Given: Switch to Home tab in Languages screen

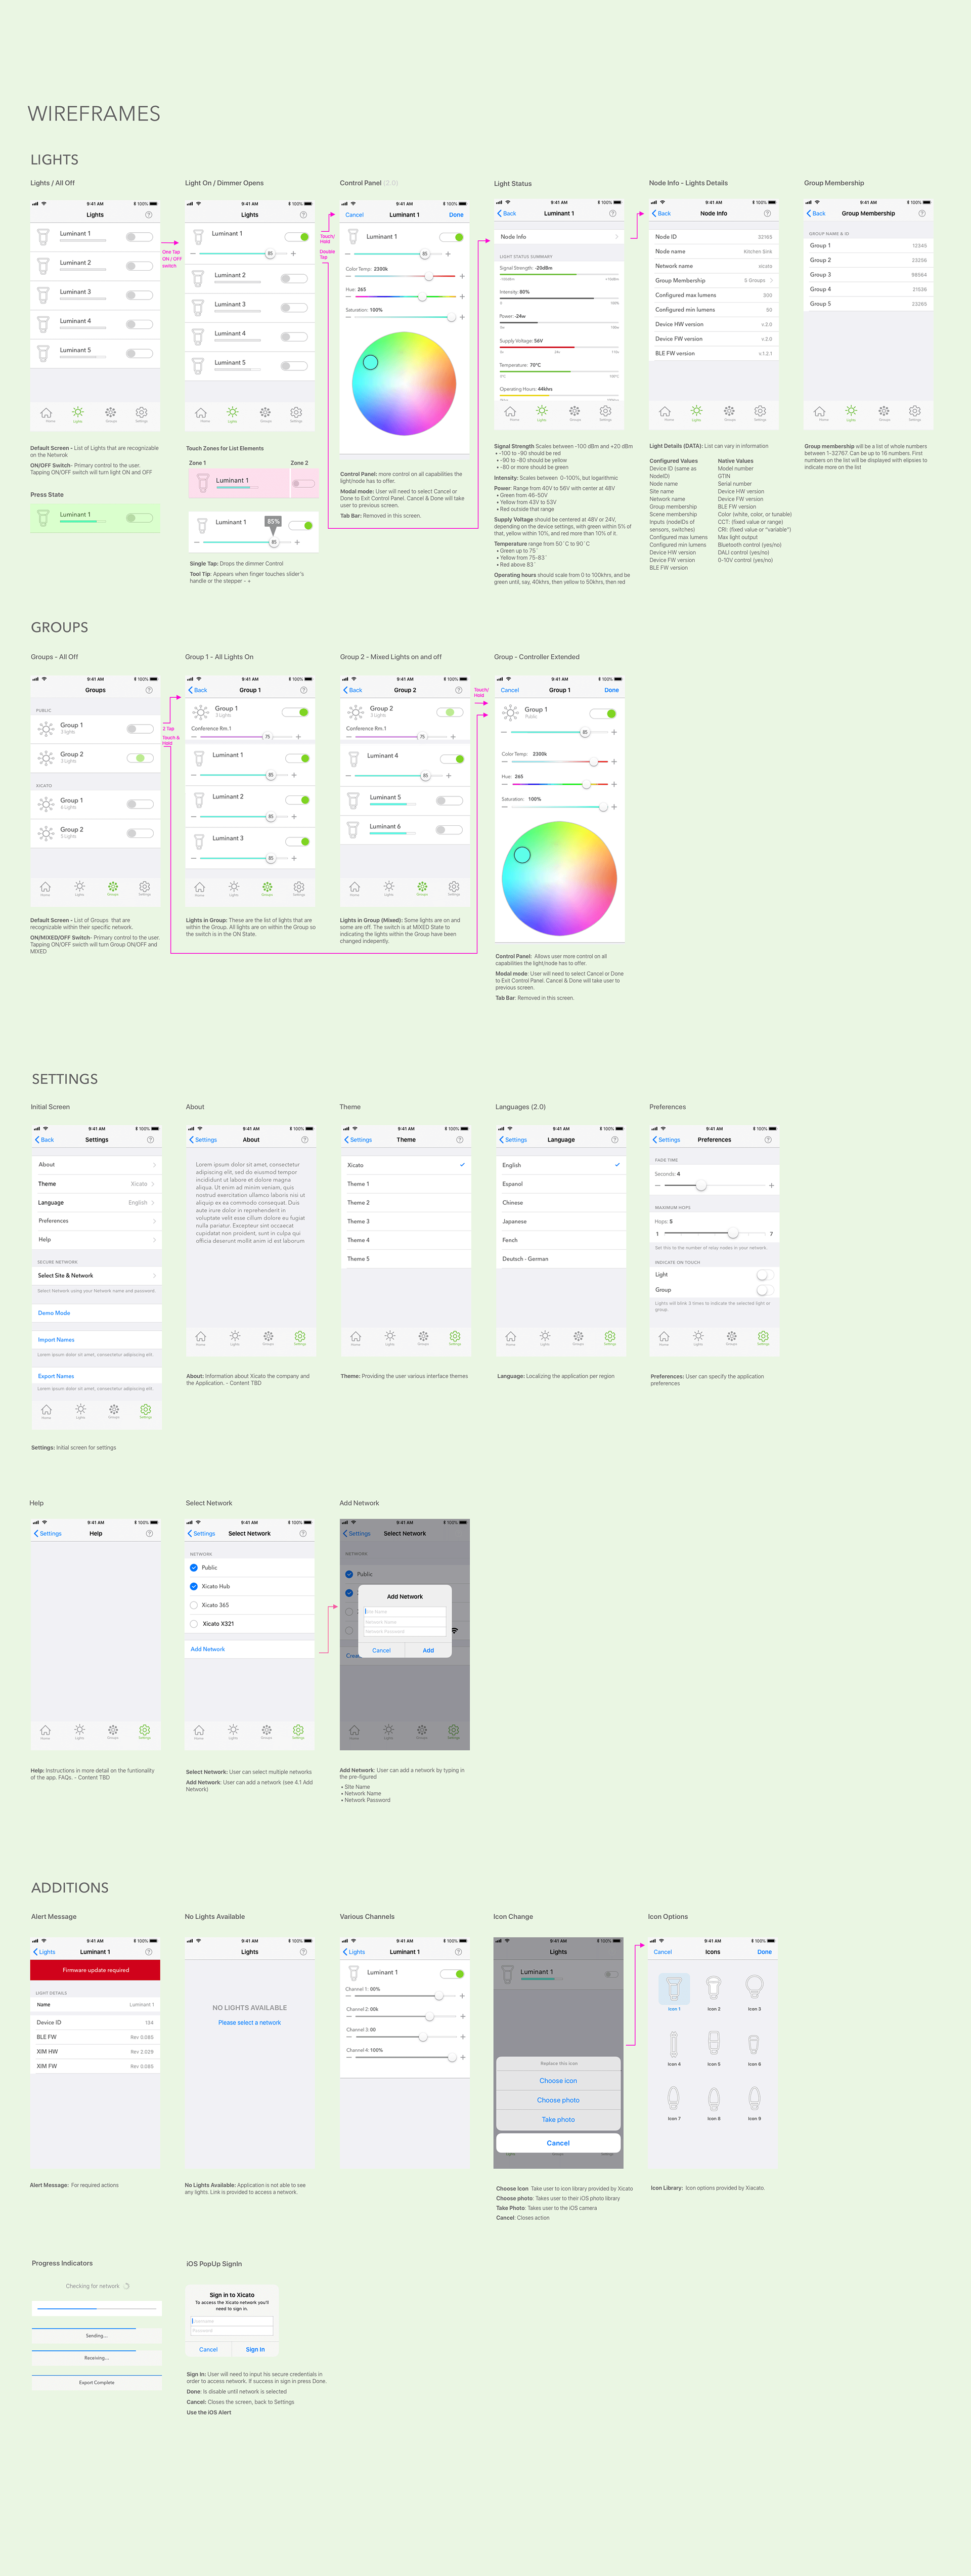Looking at the screenshot, I should click(x=510, y=1338).
